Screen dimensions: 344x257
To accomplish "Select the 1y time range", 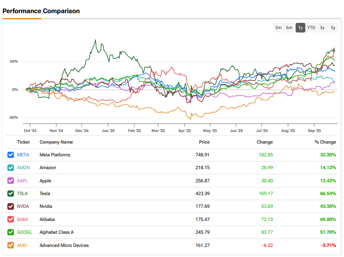I will (300, 27).
